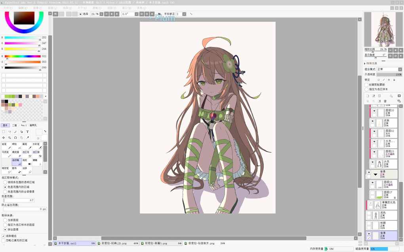Choose the 涂抹 smudge tool
Screen dimensions: 404x252
pos(27,170)
